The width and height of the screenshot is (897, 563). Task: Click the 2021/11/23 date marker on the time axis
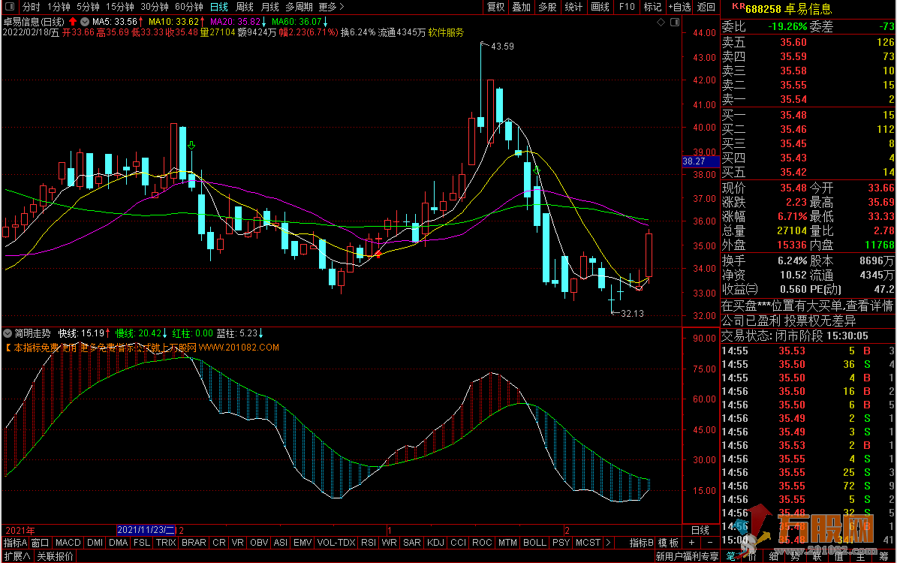click(146, 529)
